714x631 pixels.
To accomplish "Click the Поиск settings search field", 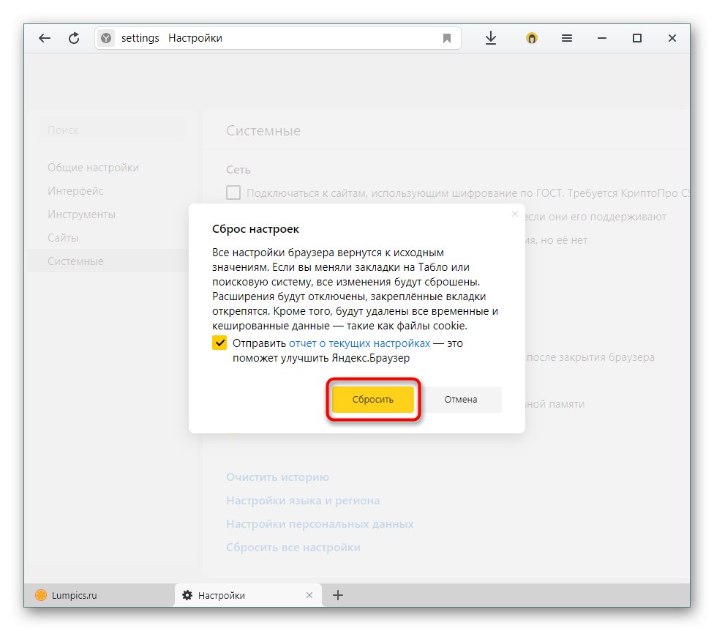I will (x=111, y=130).
